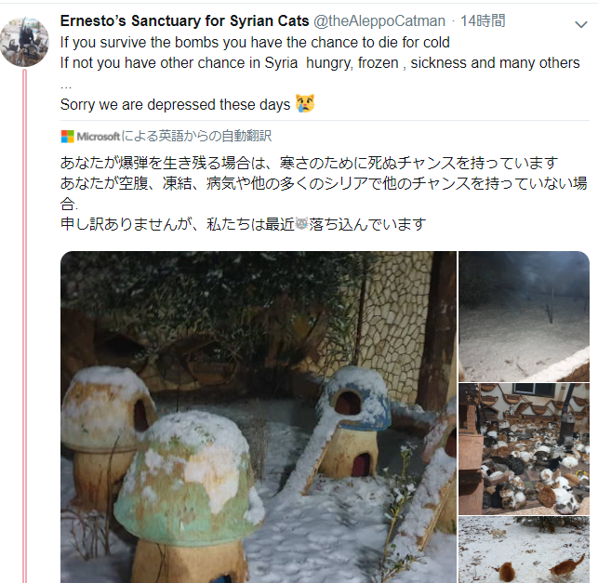Click the crying cat emoji in tweet
The width and height of the screenshot is (598, 583).
[305, 103]
